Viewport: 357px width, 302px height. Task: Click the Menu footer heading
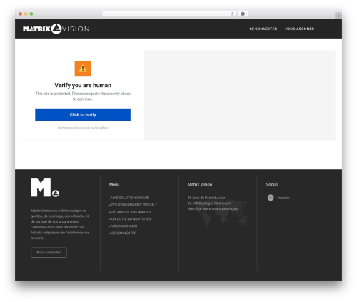pos(114,184)
